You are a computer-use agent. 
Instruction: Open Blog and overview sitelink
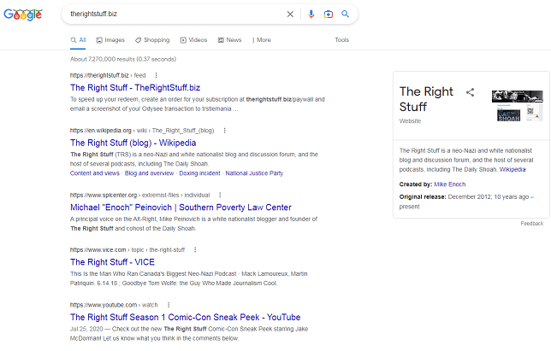(x=149, y=173)
